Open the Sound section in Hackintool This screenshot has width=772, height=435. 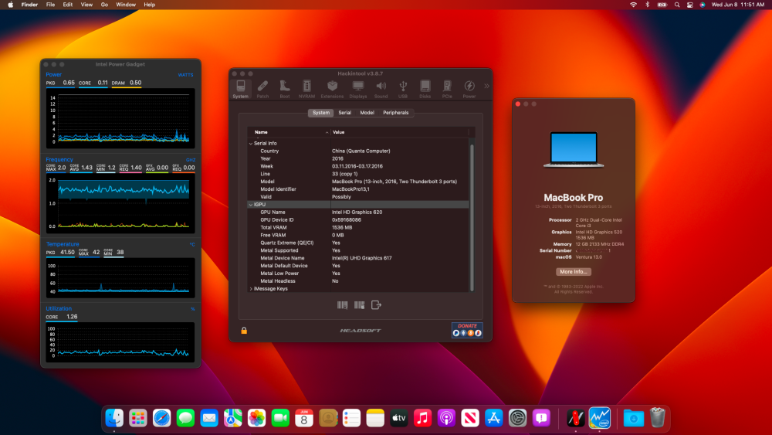click(381, 89)
